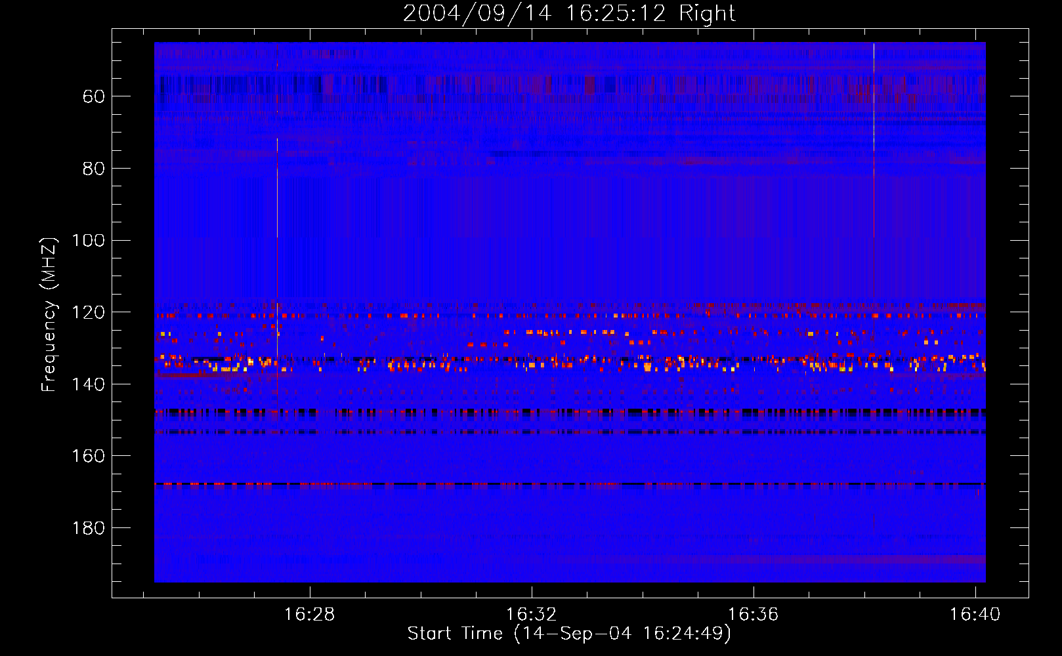
Task: Click the 180 frequency tick label
Action: point(89,528)
